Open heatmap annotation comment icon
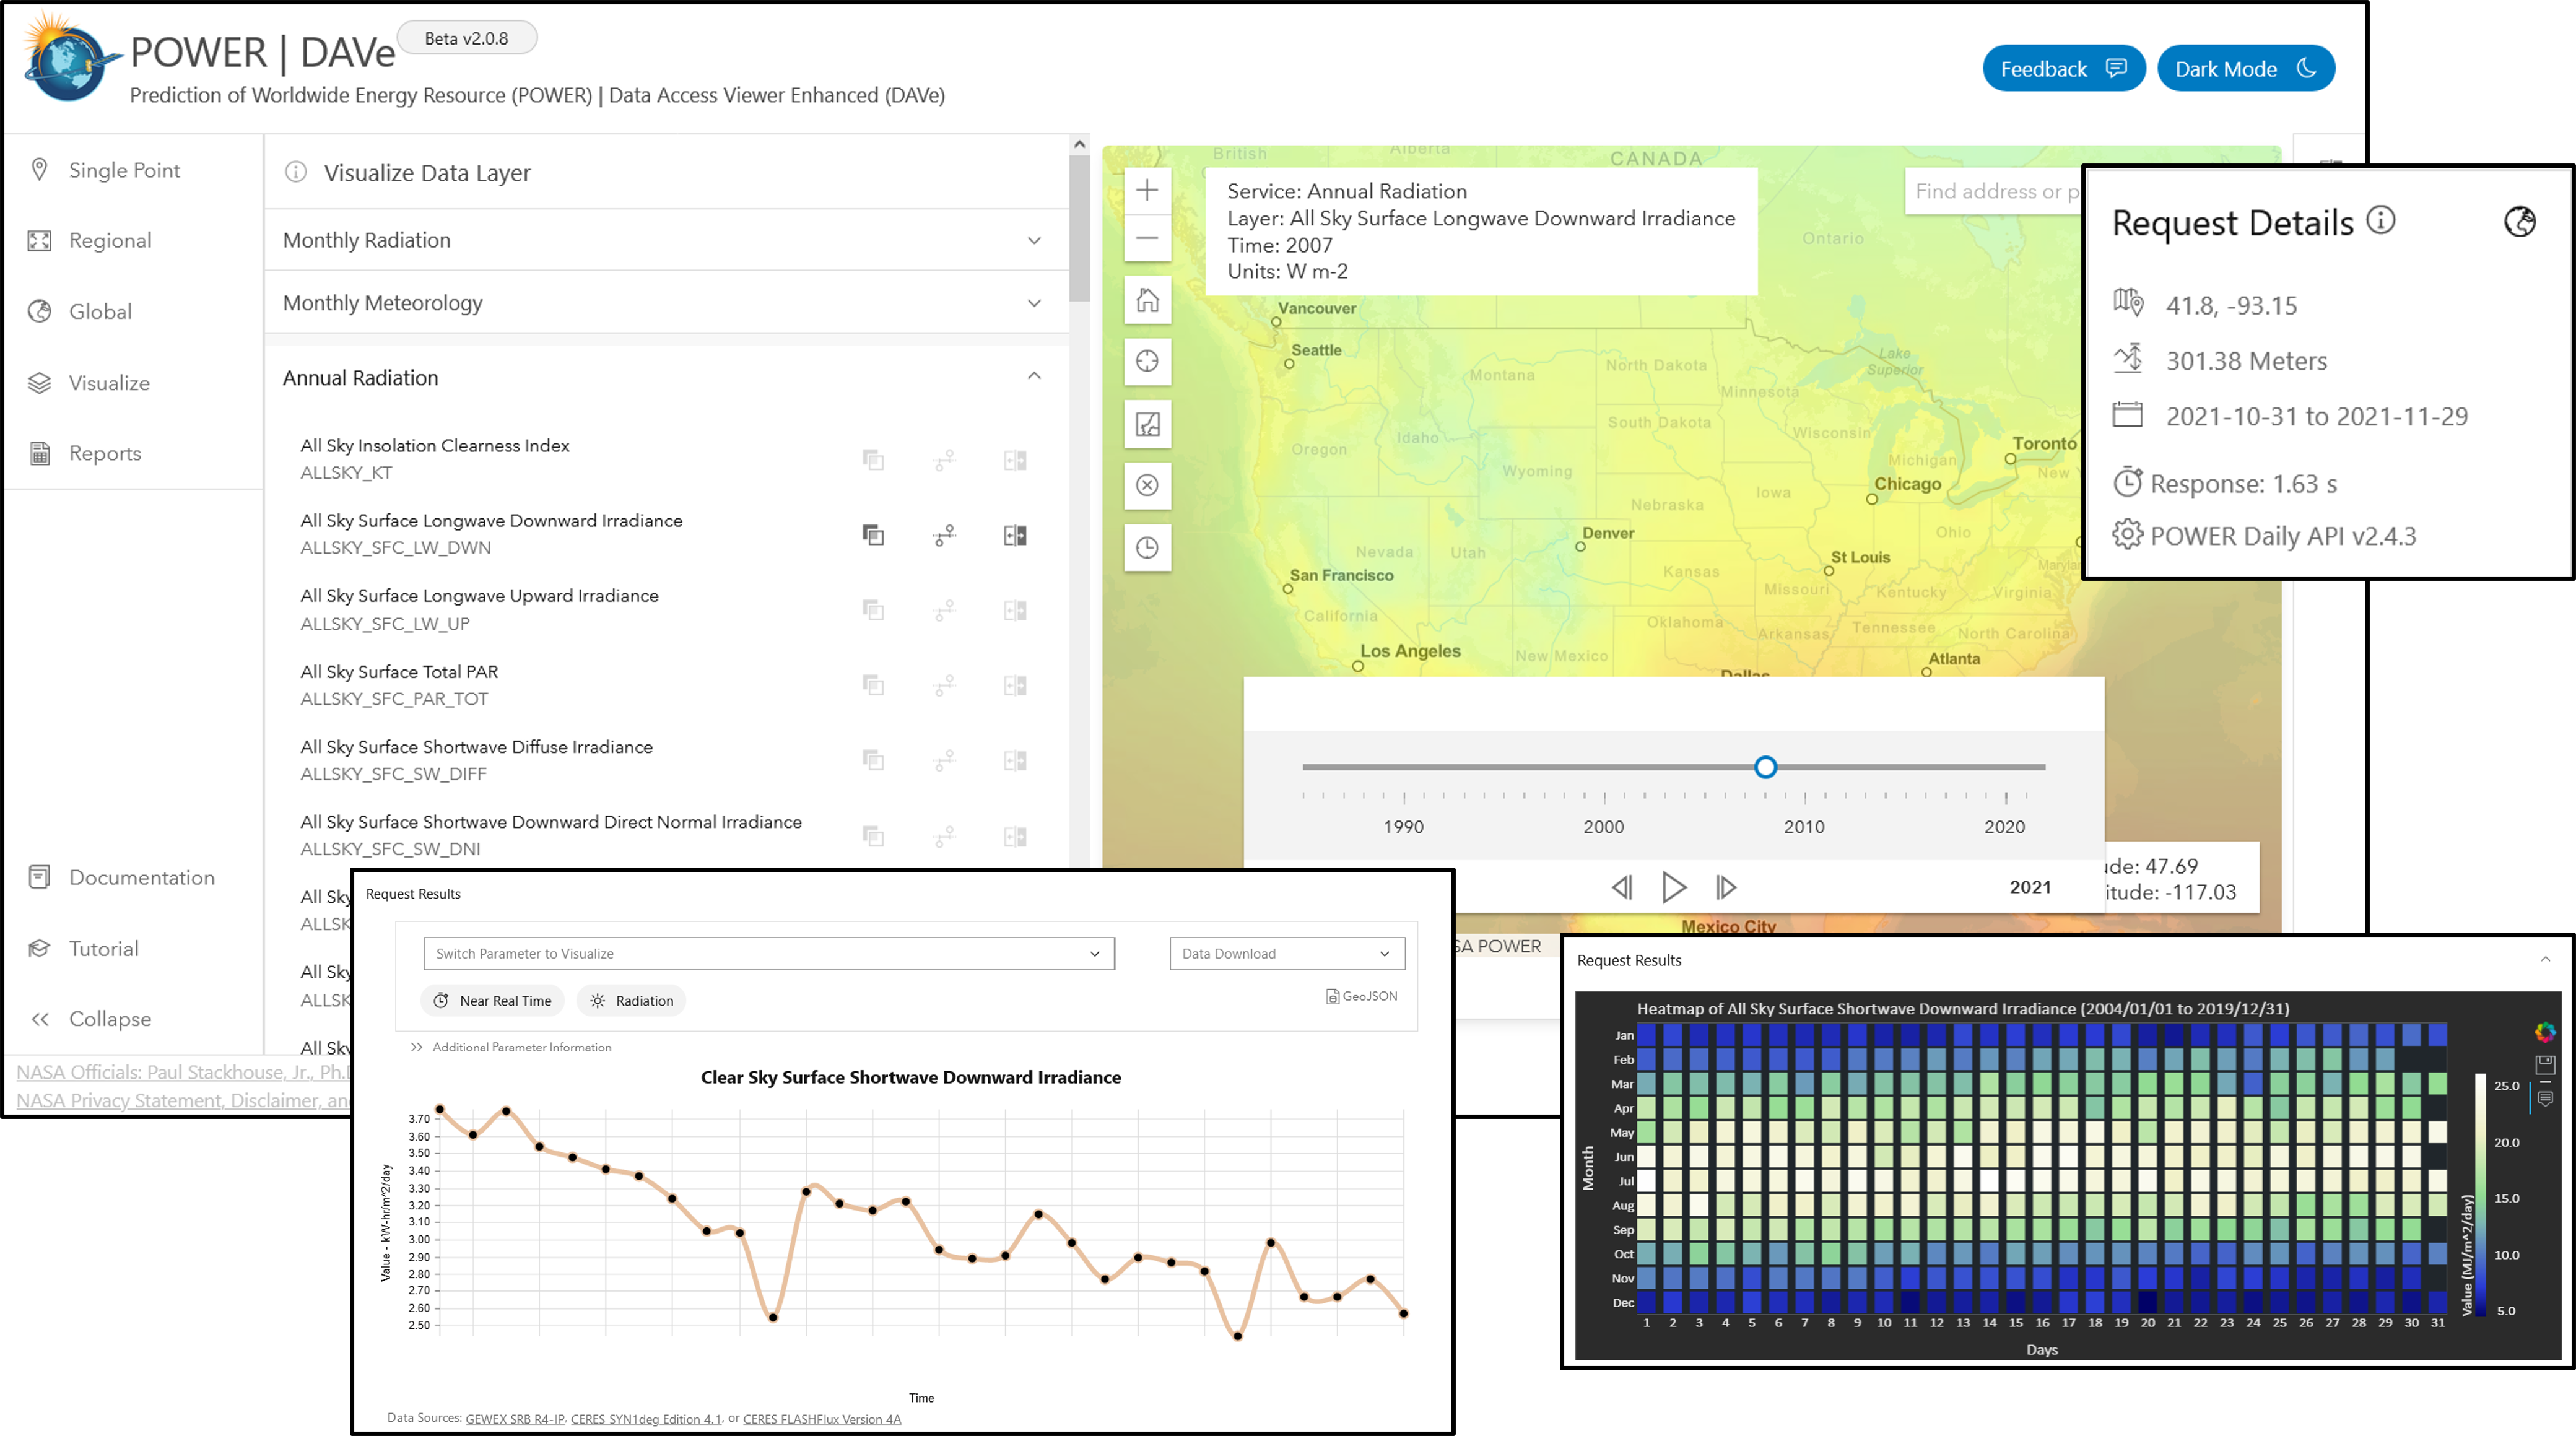The width and height of the screenshot is (2576, 1436). point(2545,1099)
